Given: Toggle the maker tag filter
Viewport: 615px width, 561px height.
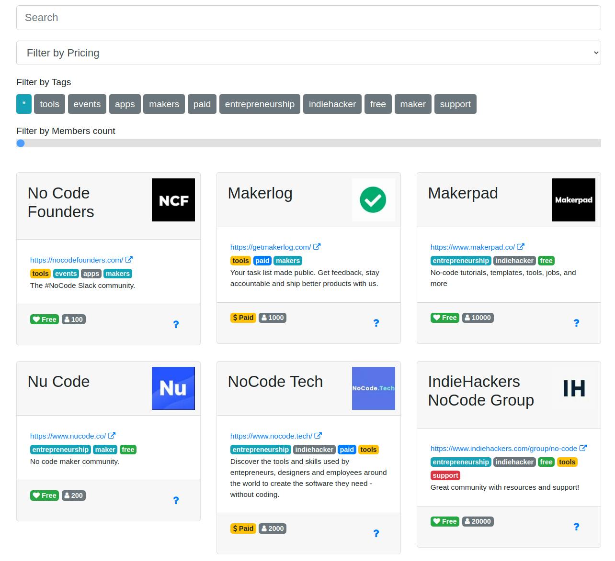Looking at the screenshot, I should pos(413,104).
